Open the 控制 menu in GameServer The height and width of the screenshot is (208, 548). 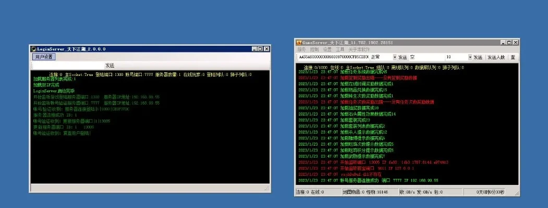click(x=314, y=49)
